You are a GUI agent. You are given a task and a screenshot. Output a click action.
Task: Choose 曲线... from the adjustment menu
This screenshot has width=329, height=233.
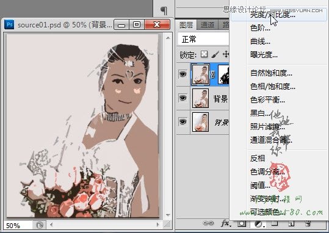click(x=260, y=41)
